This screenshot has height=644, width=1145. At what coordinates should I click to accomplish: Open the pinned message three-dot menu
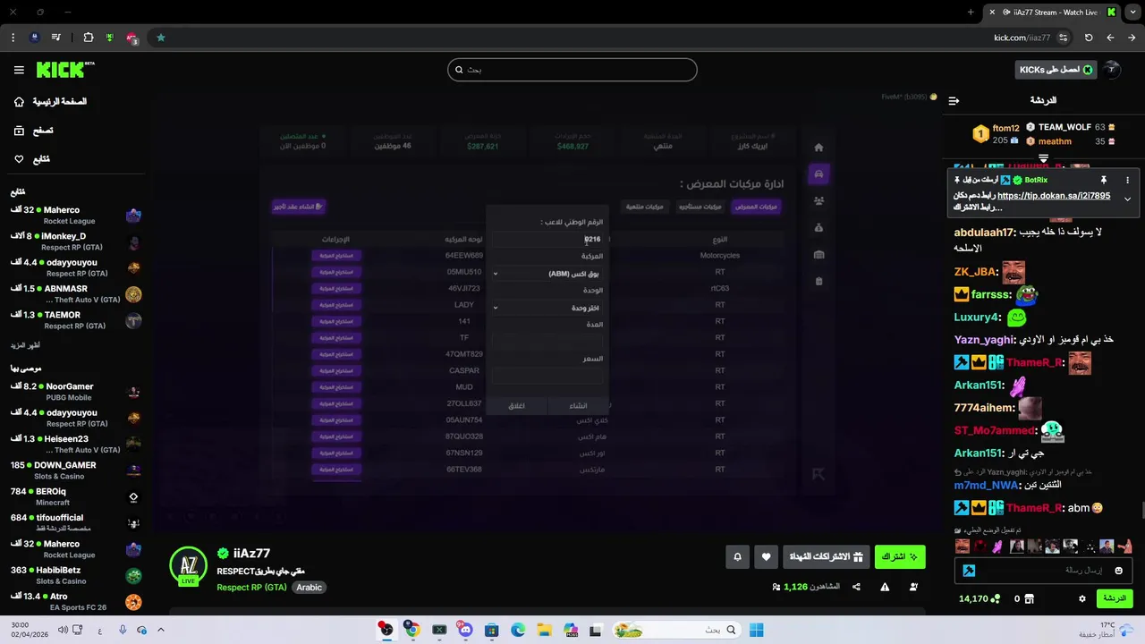(x=1127, y=180)
